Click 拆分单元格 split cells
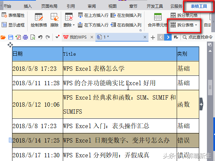Viewport: 215px width, 161px height. click(184, 15)
